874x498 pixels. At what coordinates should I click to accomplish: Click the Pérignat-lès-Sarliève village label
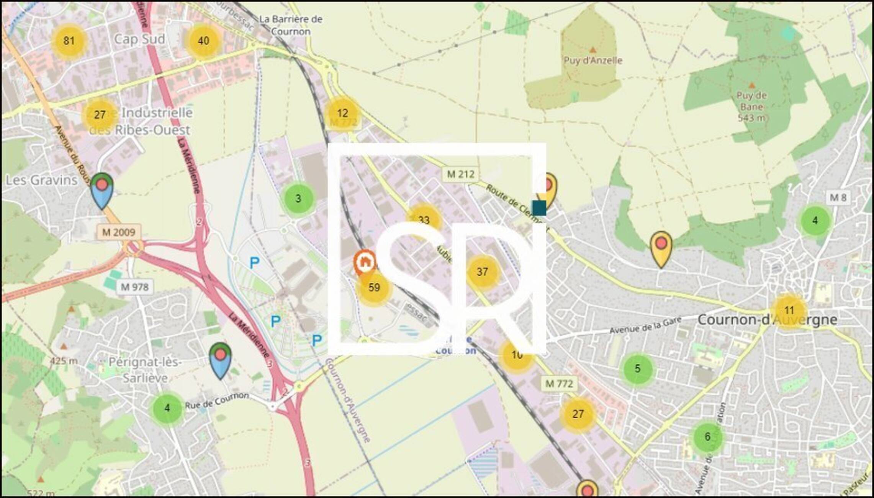point(145,370)
